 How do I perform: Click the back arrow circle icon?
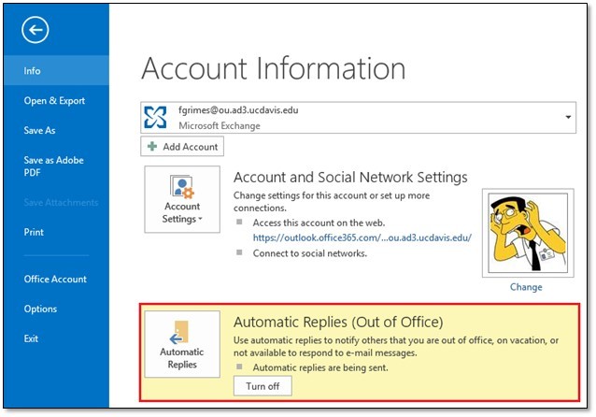[35, 30]
